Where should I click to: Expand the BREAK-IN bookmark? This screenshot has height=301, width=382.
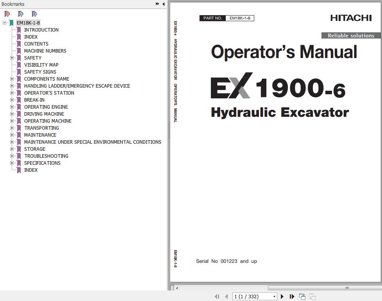(x=12, y=100)
